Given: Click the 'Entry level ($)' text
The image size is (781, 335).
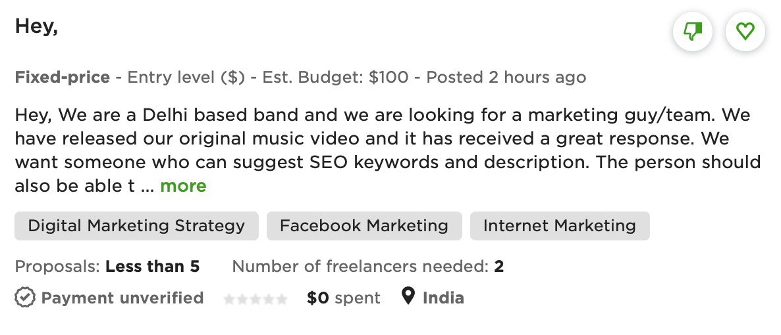Looking at the screenshot, I should pyautogui.click(x=186, y=78).
